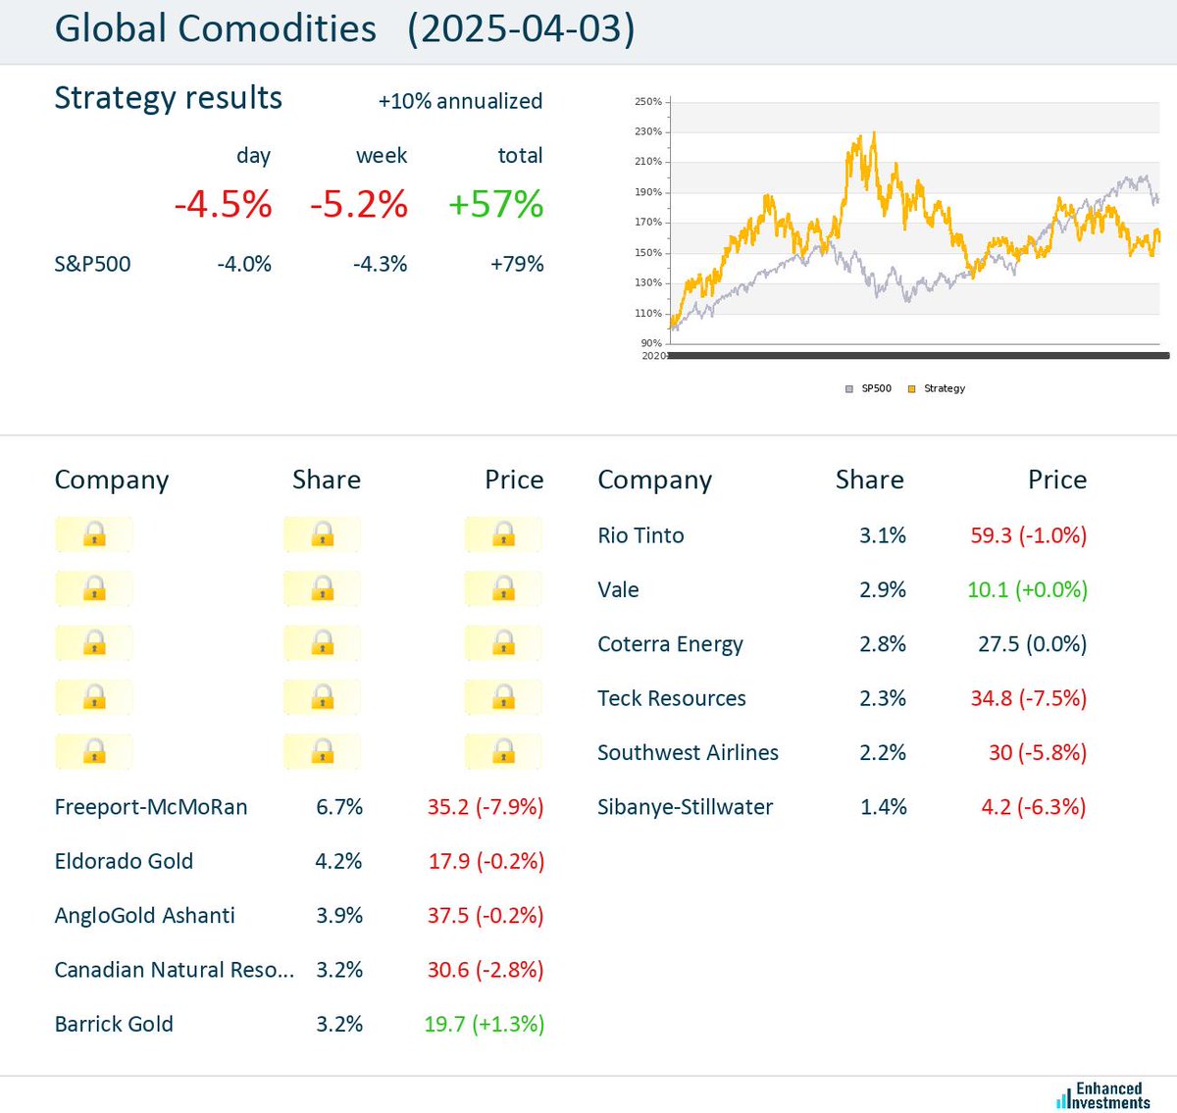Click the -4.5% day strategy result
The image size is (1177, 1113).
click(223, 204)
